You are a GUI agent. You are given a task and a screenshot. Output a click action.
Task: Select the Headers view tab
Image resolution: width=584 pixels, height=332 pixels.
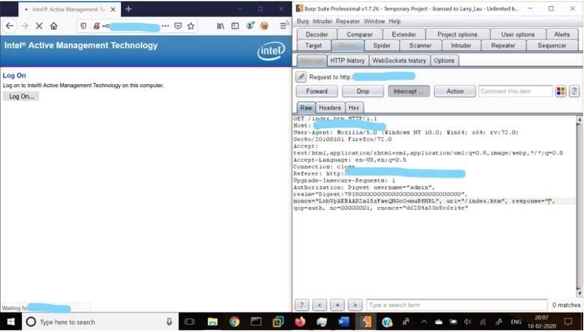(330, 108)
